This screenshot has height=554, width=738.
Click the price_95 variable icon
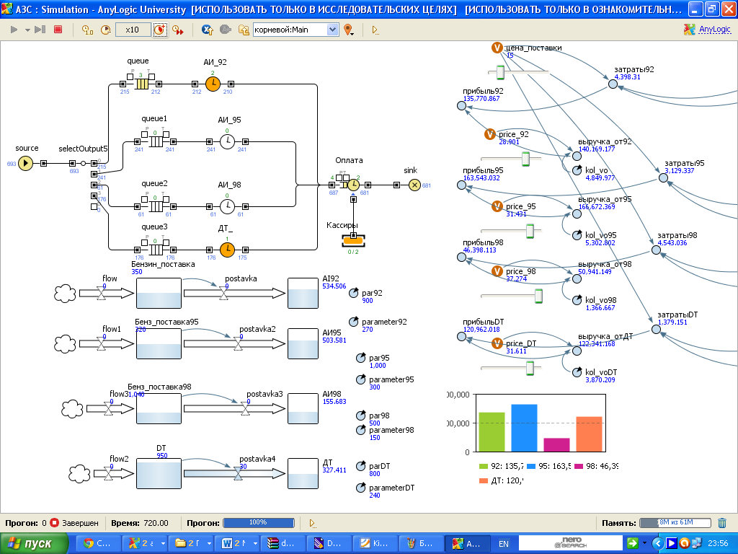(x=497, y=206)
